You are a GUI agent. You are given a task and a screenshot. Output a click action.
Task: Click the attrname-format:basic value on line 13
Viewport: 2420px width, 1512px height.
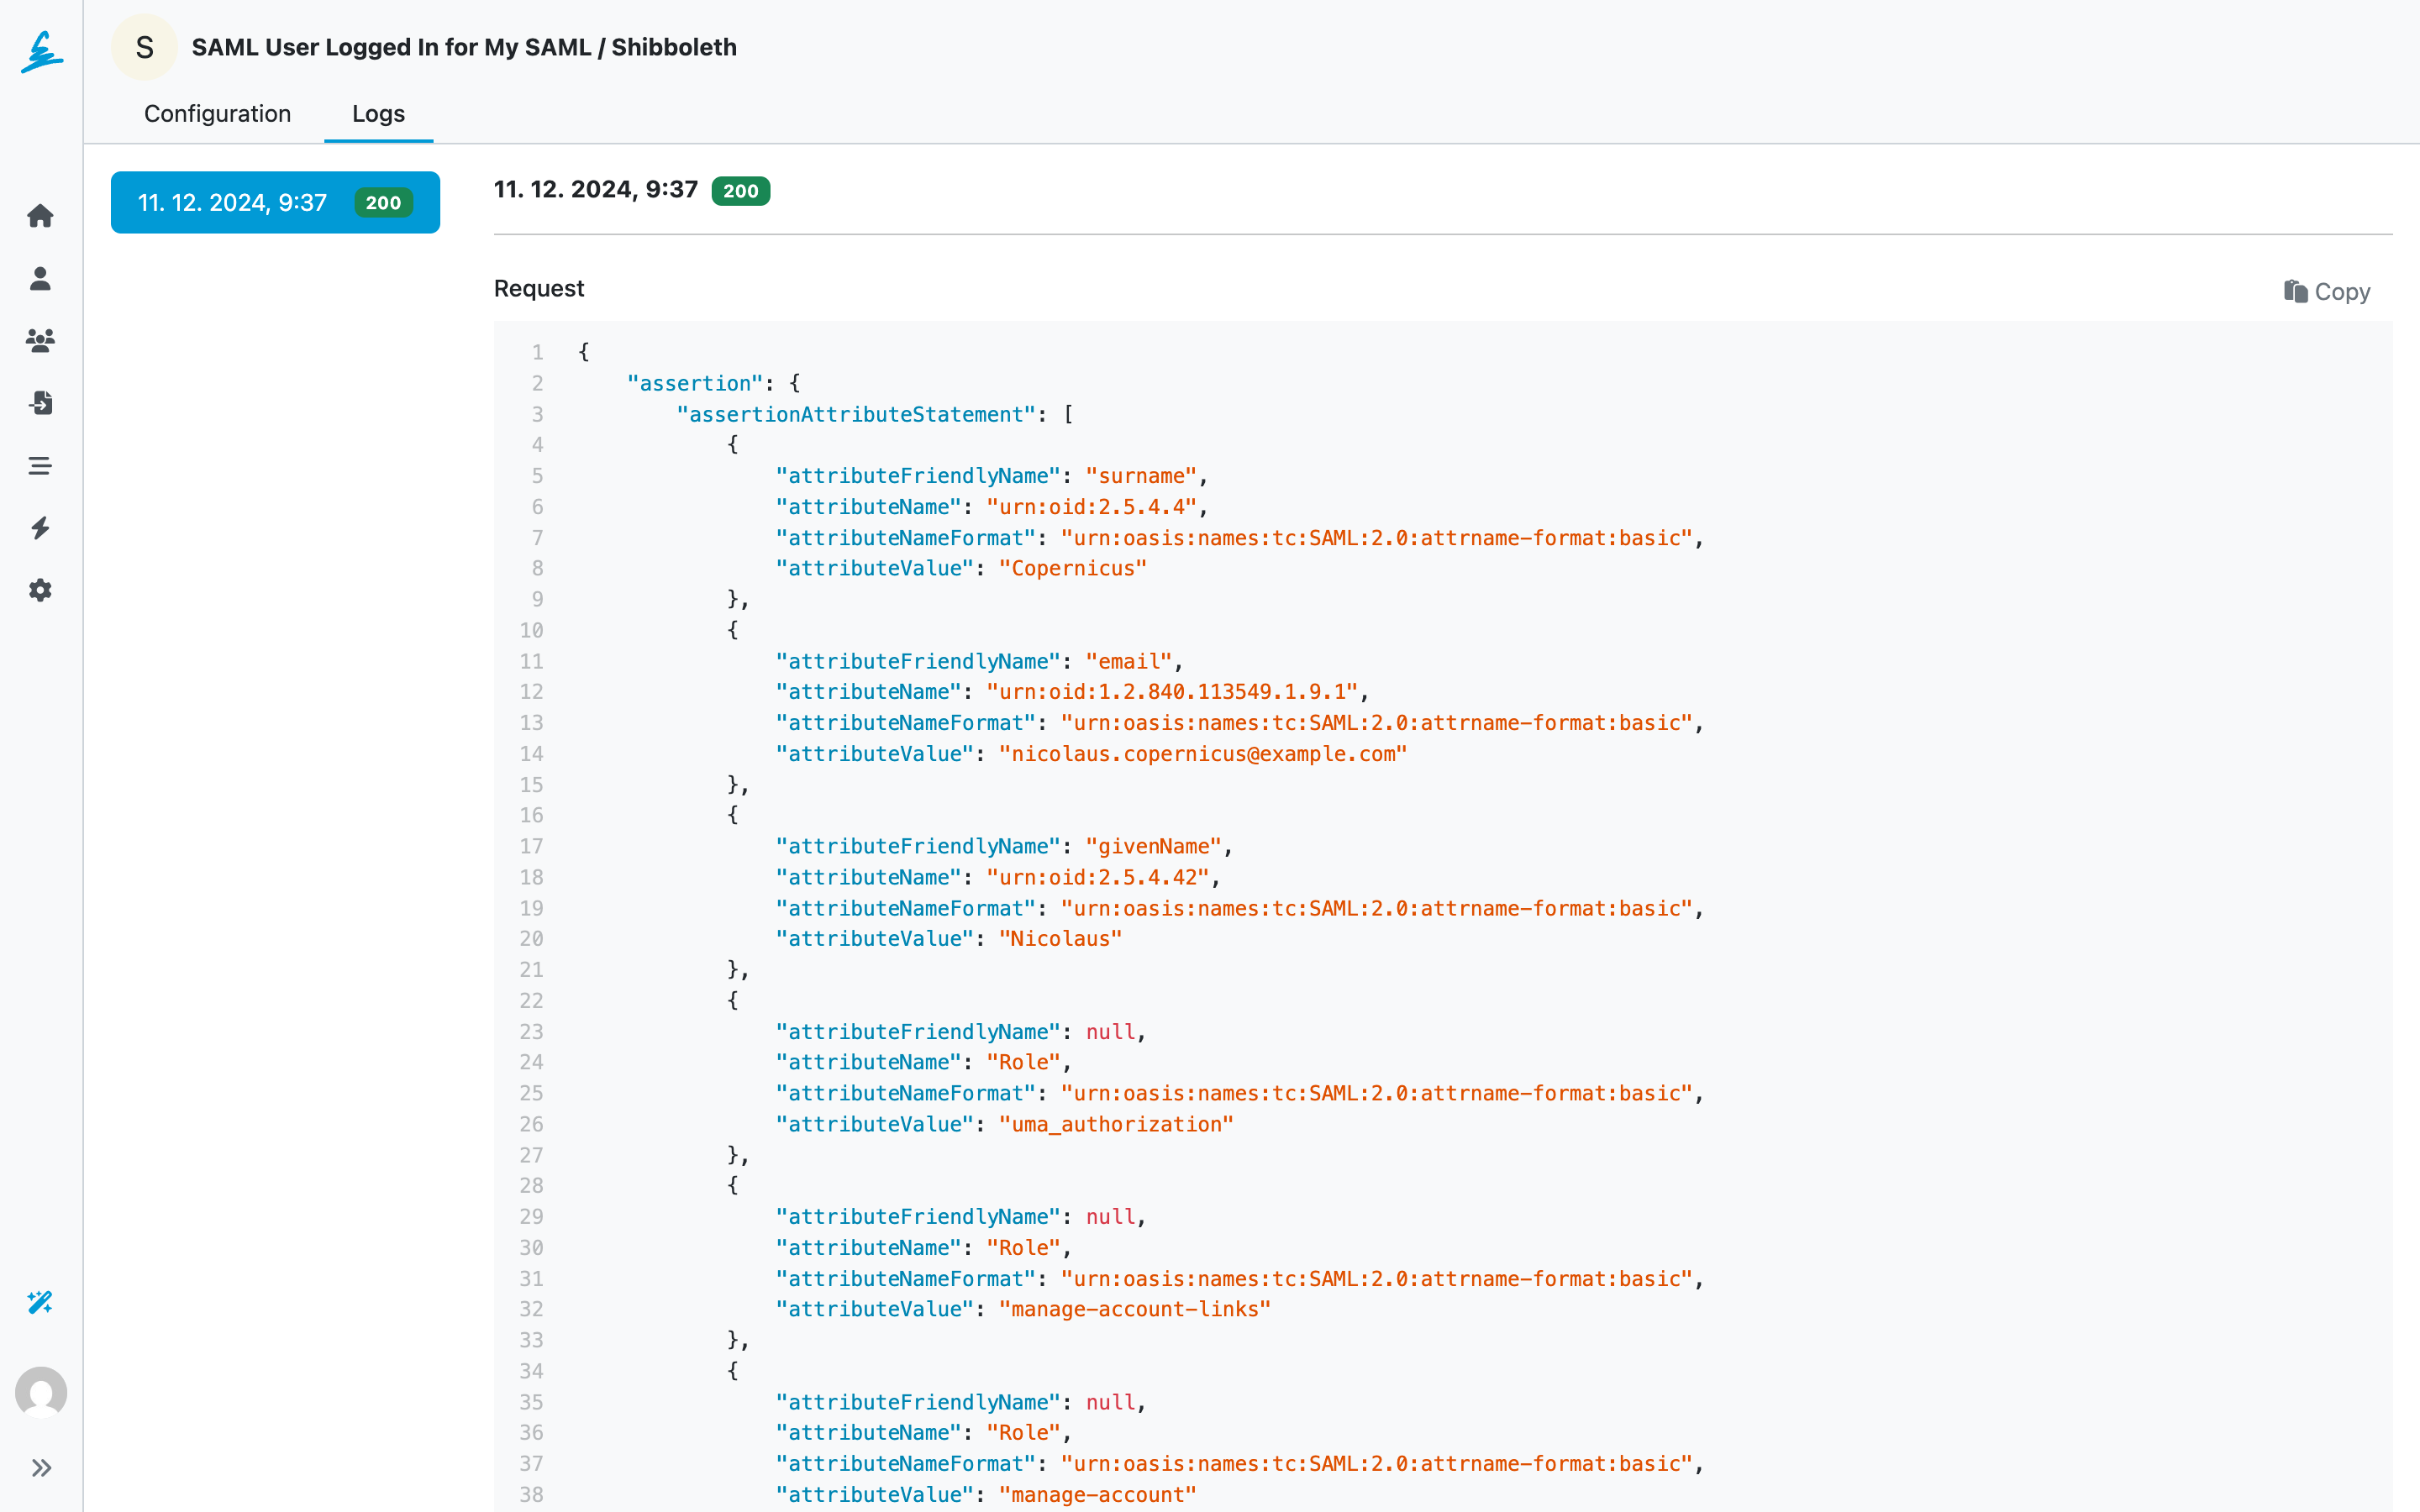pyautogui.click(x=1377, y=723)
